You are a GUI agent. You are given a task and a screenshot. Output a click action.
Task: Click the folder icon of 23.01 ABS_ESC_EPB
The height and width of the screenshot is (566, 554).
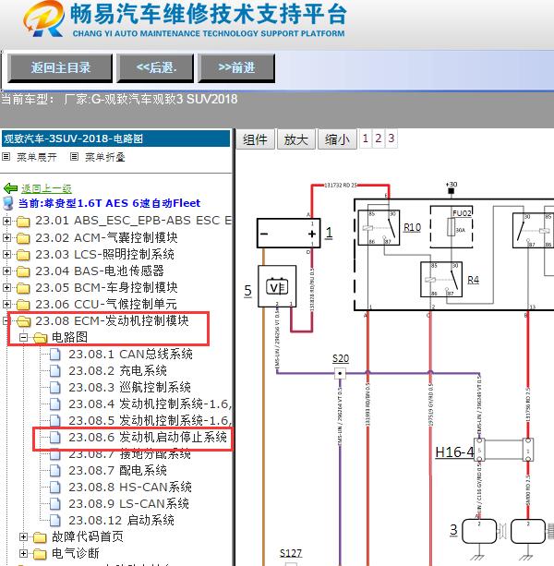coord(23,221)
